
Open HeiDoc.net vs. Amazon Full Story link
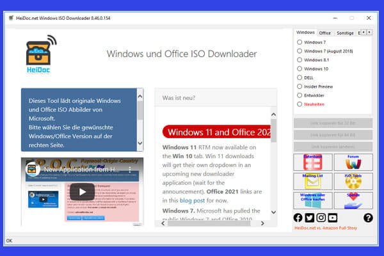point(326,228)
